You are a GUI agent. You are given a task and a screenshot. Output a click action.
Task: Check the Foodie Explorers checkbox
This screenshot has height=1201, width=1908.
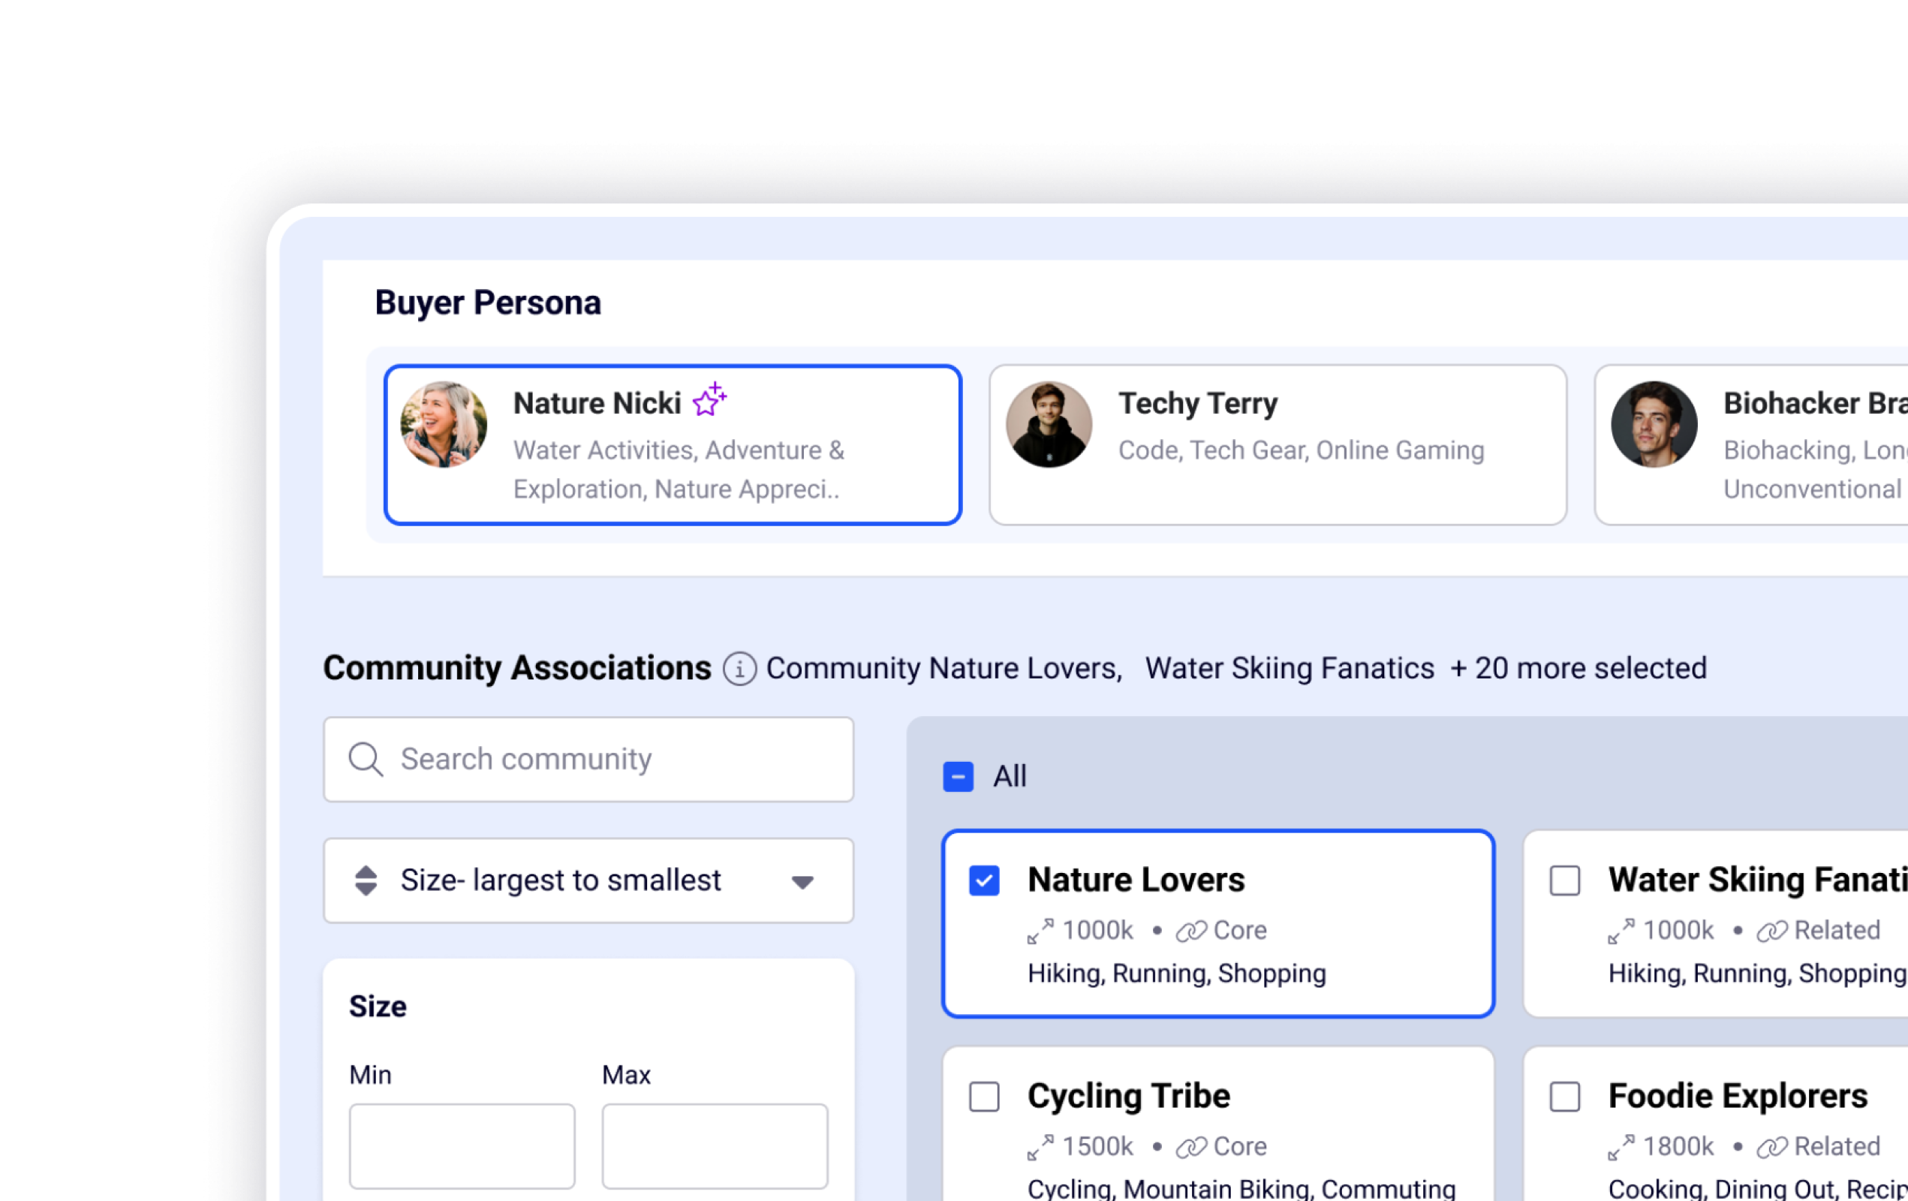coord(1564,1097)
